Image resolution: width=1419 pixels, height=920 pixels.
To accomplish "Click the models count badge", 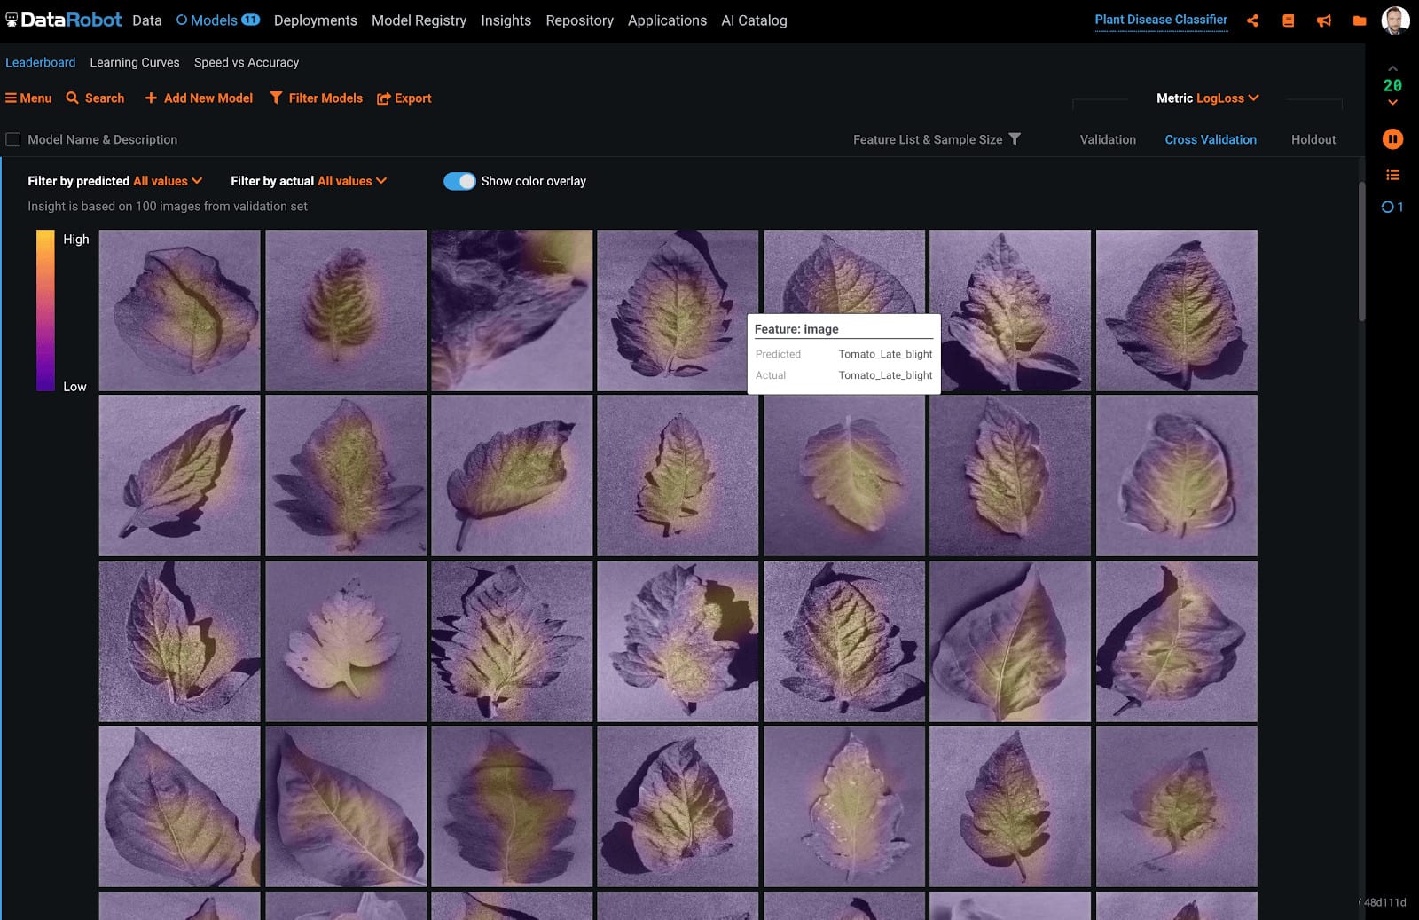I will click(250, 20).
